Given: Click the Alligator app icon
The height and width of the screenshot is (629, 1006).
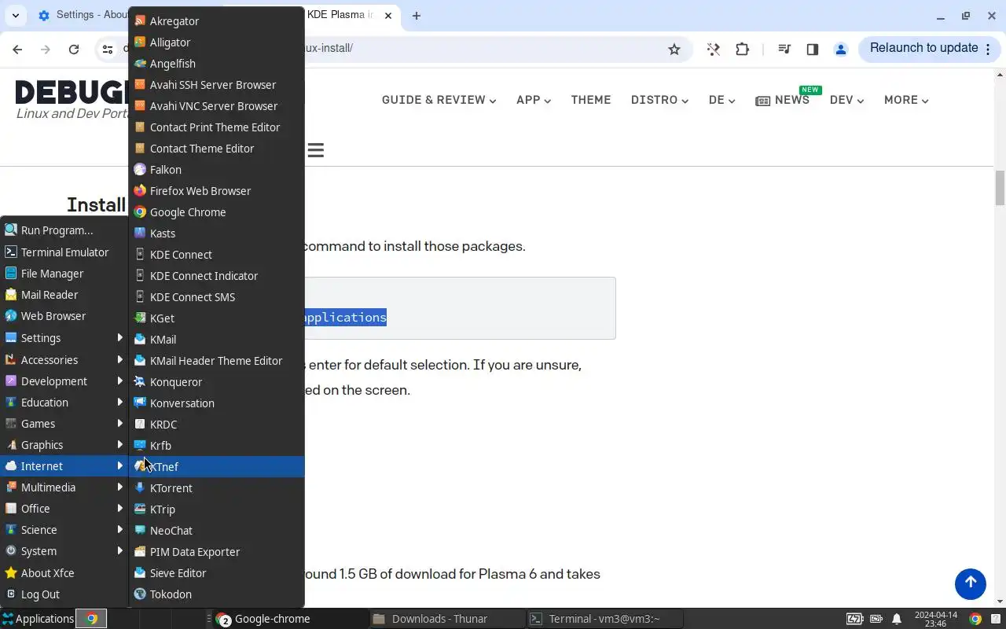Looking at the screenshot, I should point(140,42).
